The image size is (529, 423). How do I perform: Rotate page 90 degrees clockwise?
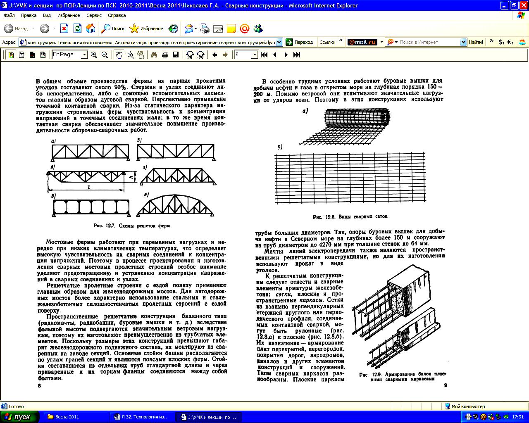coord(190,55)
